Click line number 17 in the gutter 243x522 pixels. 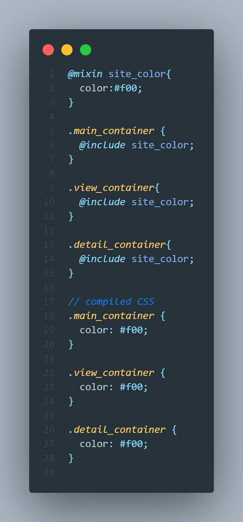49,301
